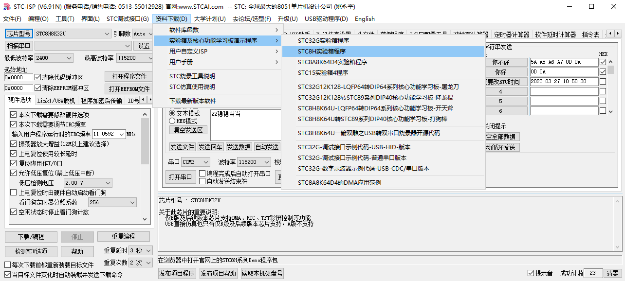Viewport: 625px width, 281px height.
Task: Open the 串口 COM3 dropdown
Action: [195, 162]
